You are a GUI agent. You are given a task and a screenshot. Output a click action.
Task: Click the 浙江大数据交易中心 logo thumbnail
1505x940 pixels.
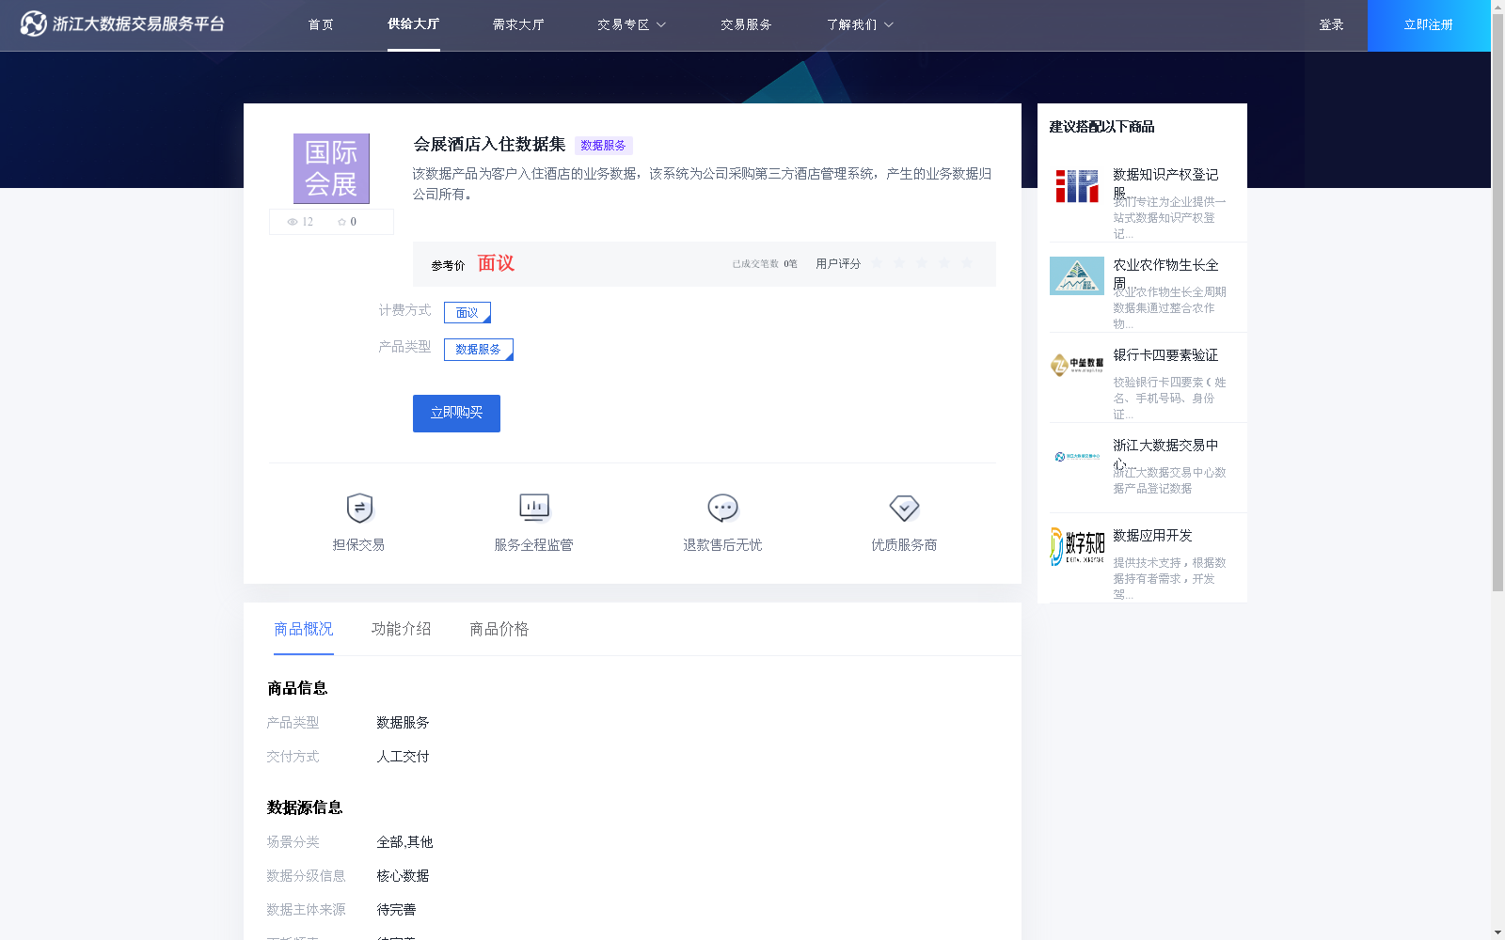click(x=1077, y=457)
